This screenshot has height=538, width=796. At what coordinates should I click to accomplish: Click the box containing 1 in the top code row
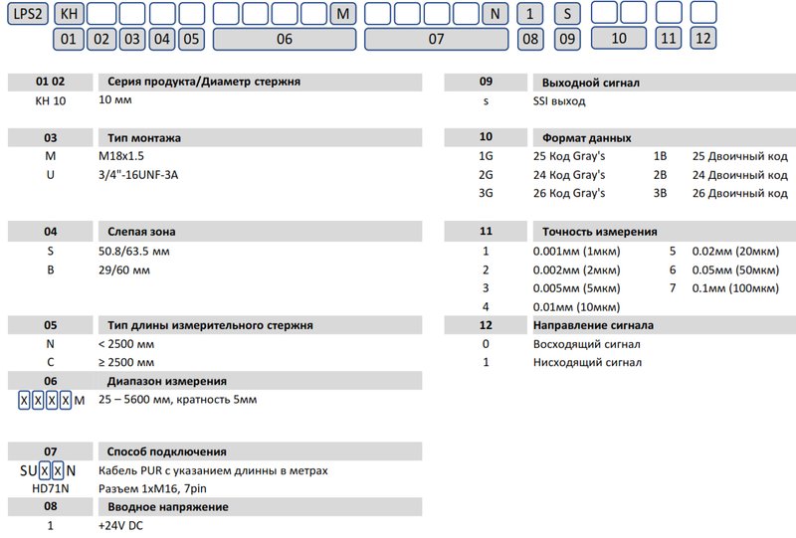coord(530,14)
